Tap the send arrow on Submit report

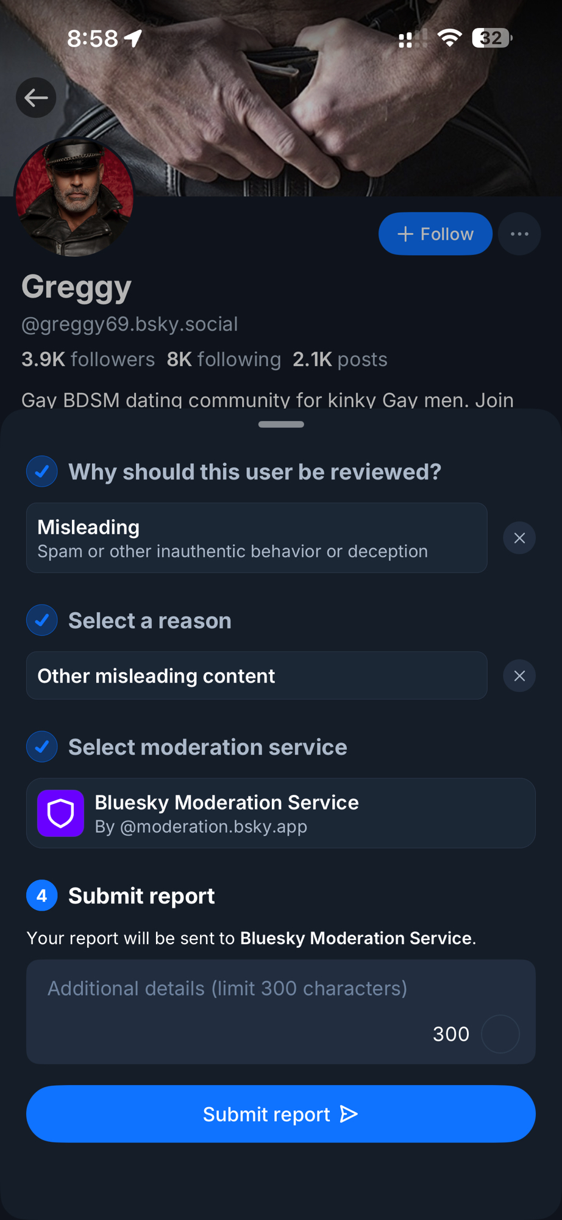coord(349,1114)
